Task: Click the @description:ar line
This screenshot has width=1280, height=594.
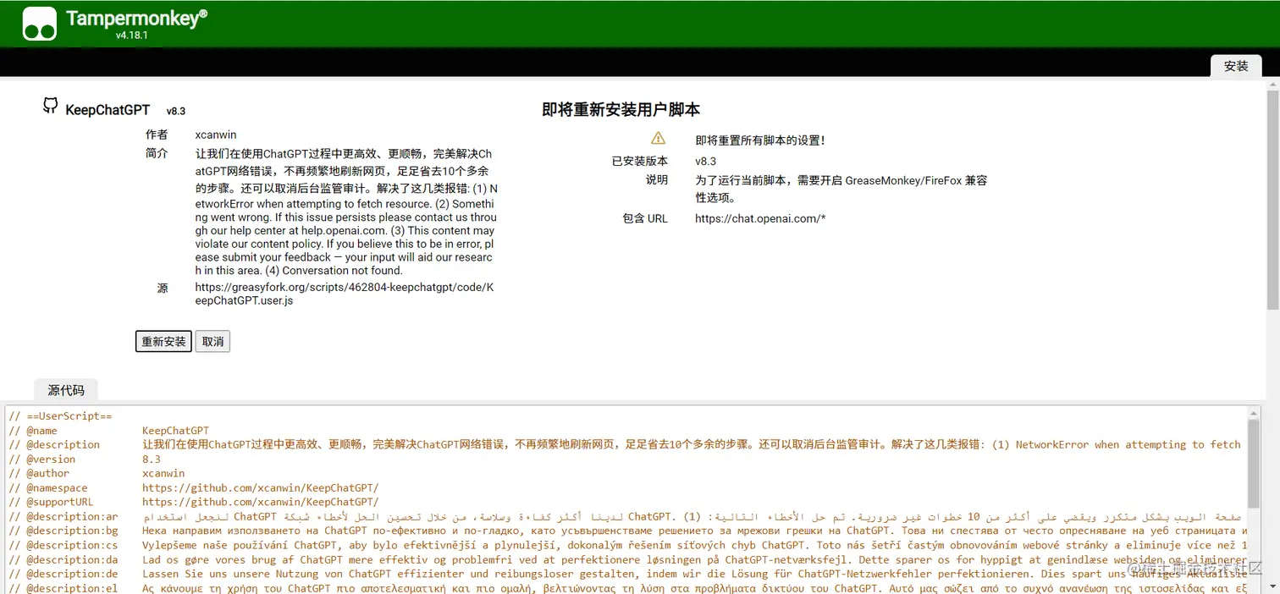Action: [x=627, y=517]
